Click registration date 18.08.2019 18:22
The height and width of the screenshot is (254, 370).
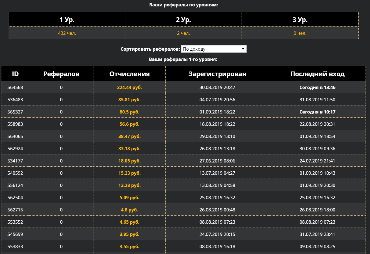pos(217,124)
